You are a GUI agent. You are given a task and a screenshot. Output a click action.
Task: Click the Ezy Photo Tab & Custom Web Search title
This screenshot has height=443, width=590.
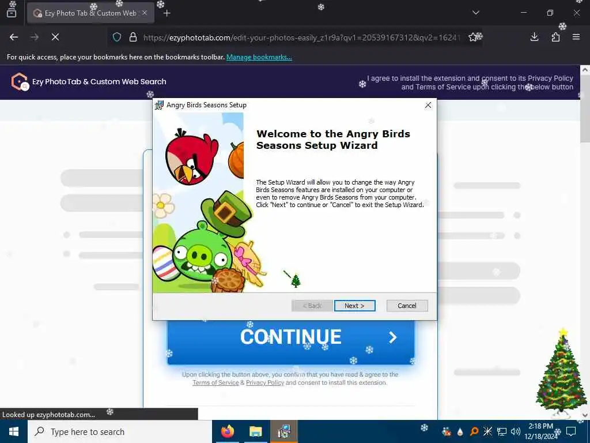pos(99,81)
